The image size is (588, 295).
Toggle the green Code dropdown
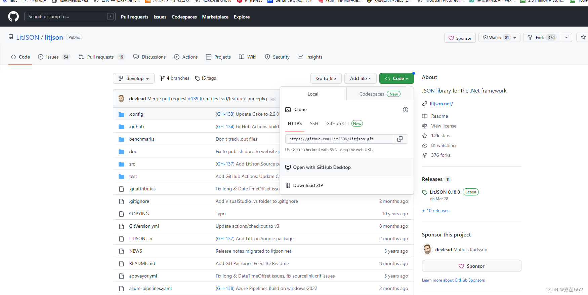click(396, 78)
